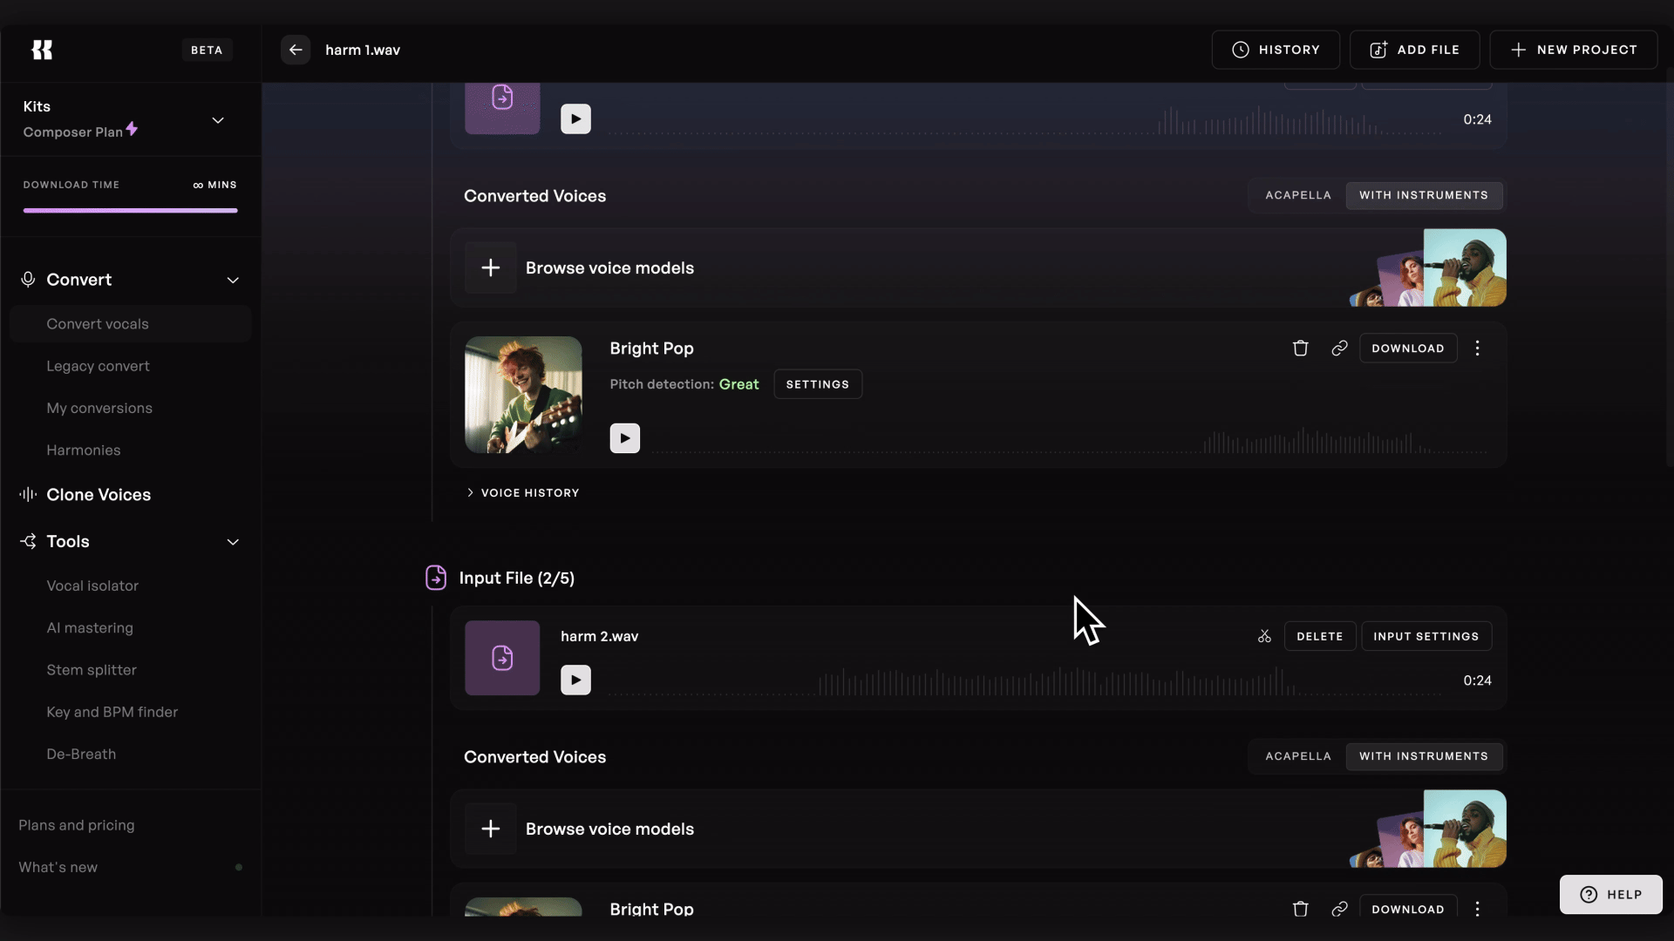Go to My conversions

(x=99, y=408)
